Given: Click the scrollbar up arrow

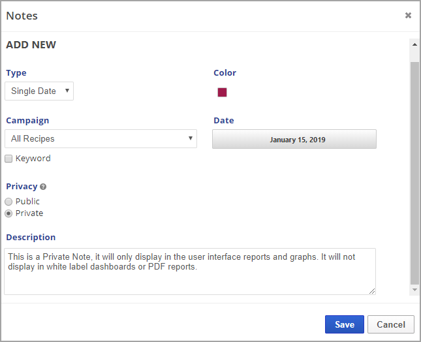Looking at the screenshot, I should [414, 44].
